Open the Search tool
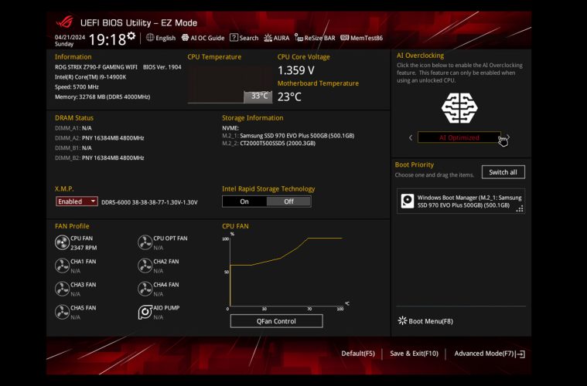The height and width of the screenshot is (386, 587). point(244,38)
